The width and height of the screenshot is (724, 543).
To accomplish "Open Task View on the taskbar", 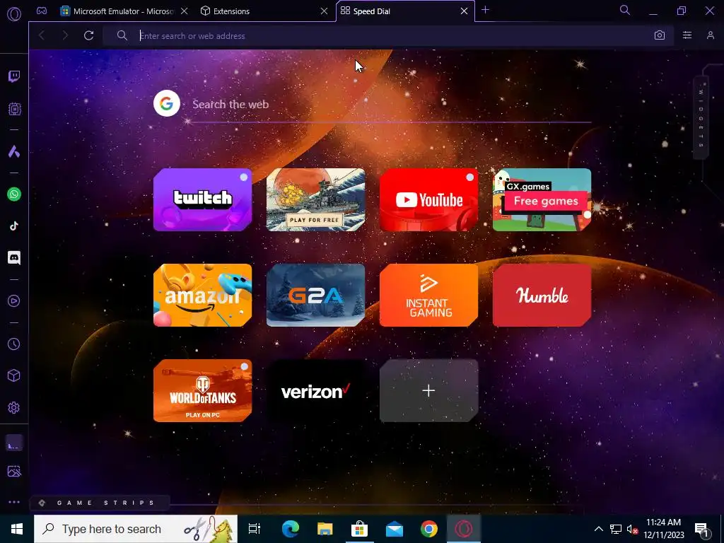I will [x=255, y=529].
